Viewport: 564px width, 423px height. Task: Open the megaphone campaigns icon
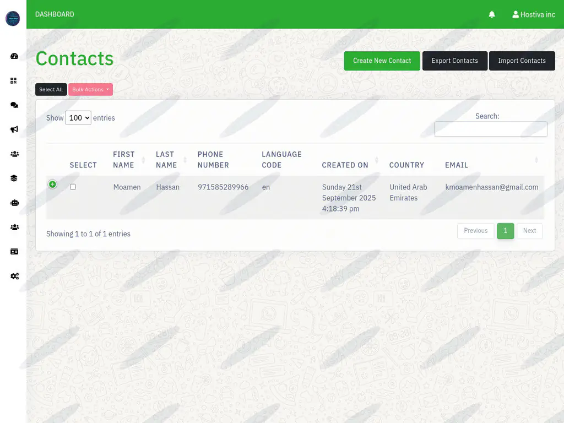14,129
